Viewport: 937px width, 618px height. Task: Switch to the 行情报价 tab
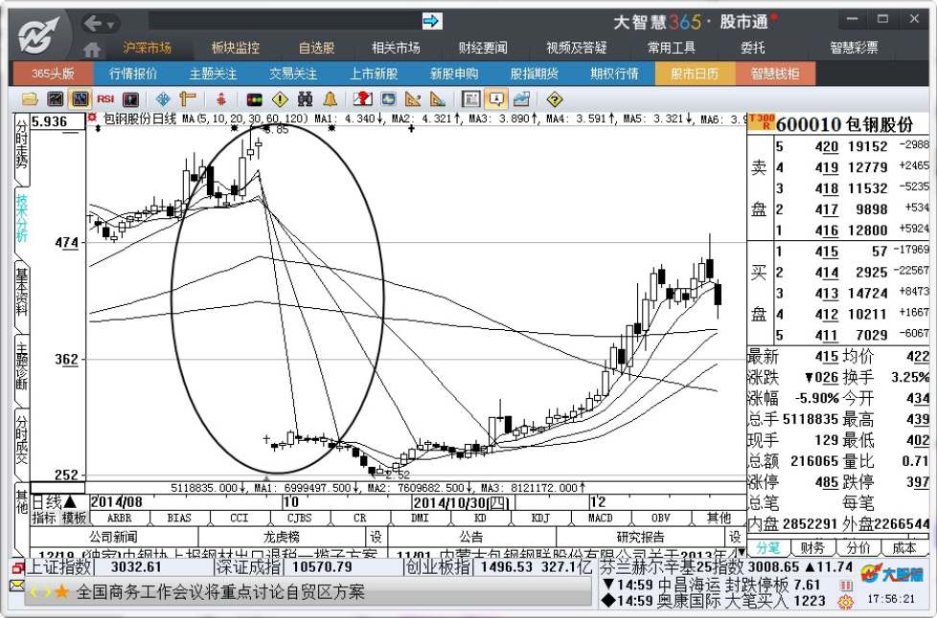(x=133, y=74)
